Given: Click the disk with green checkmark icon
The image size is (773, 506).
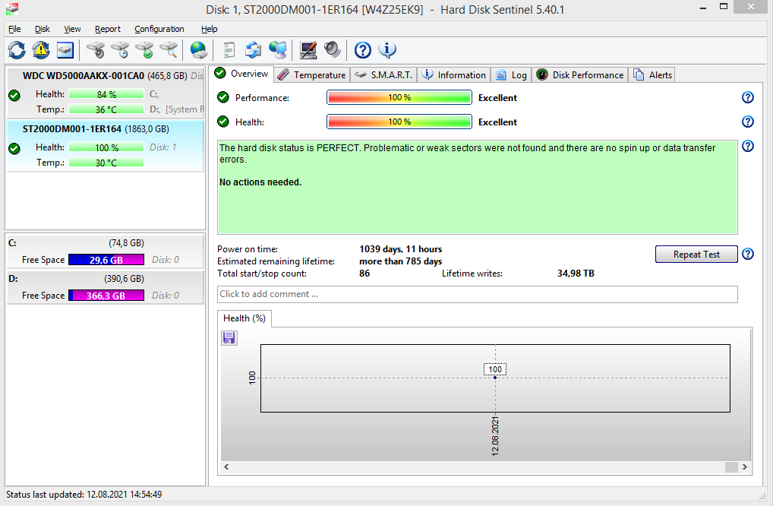Looking at the screenshot, I should point(144,50).
